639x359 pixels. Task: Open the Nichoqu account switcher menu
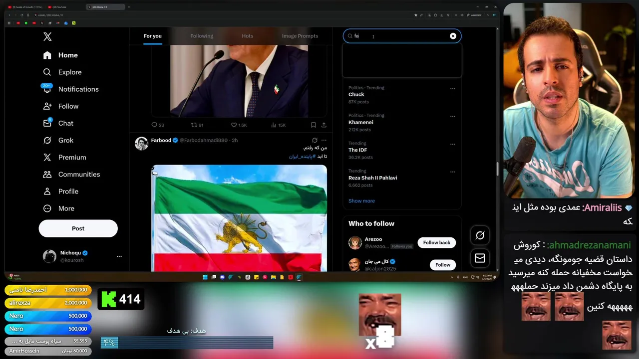pyautogui.click(x=82, y=256)
